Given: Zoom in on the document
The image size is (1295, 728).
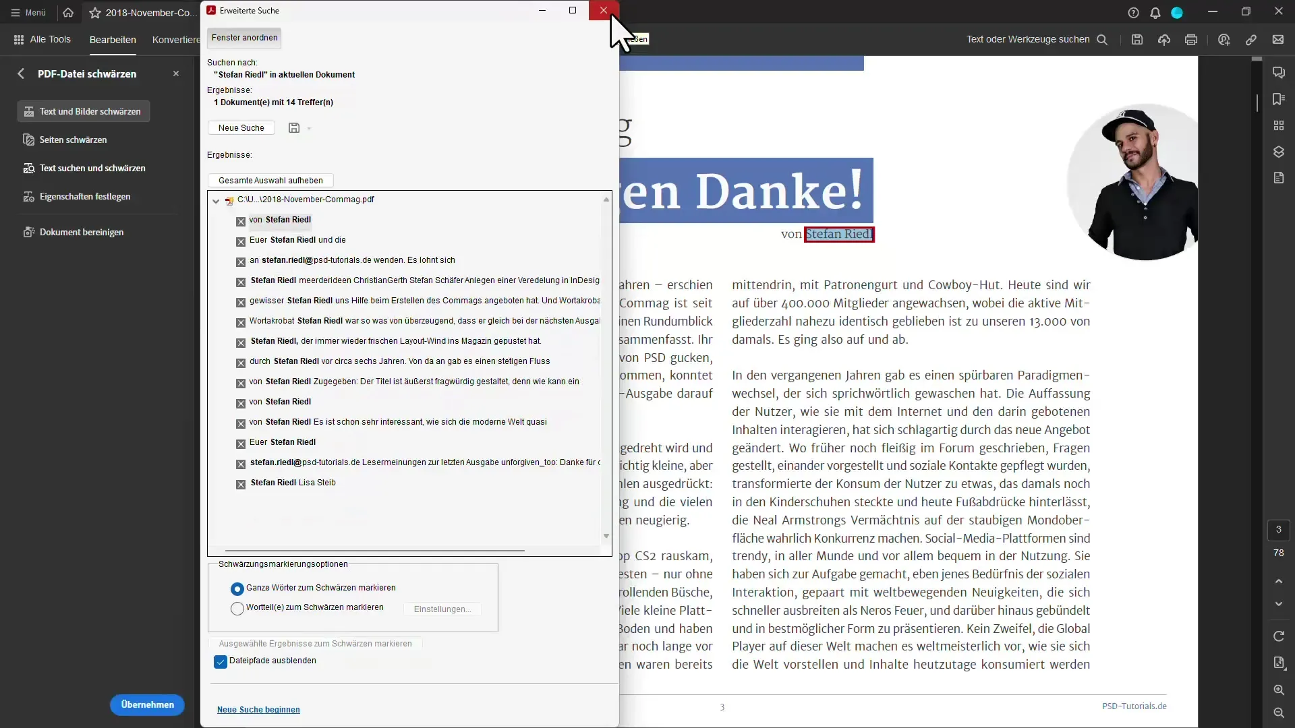Looking at the screenshot, I should tap(1278, 690).
